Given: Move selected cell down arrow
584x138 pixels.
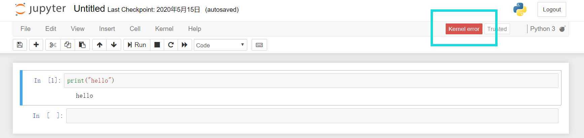Looking at the screenshot, I should point(114,45).
